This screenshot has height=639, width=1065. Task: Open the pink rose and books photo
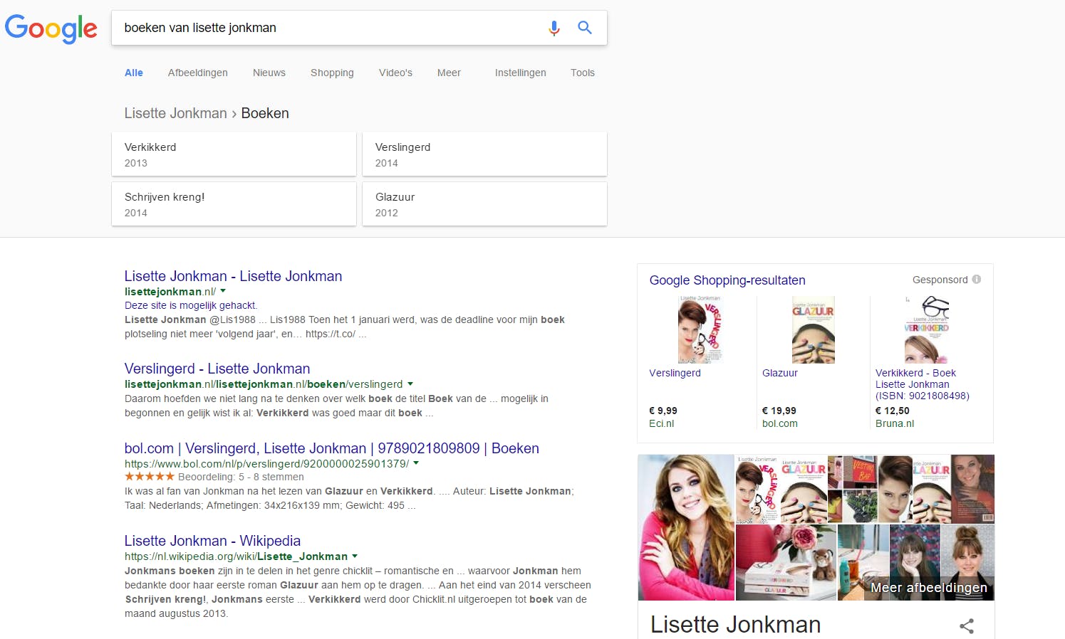(x=786, y=562)
